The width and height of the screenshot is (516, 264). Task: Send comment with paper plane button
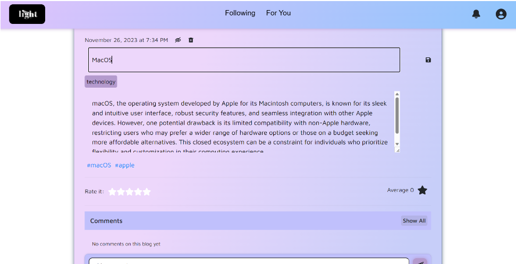point(420,261)
